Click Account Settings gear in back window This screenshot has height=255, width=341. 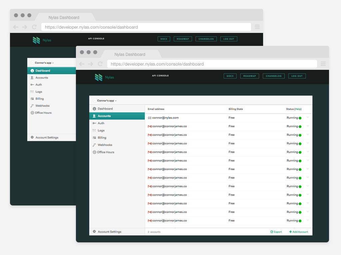click(x=32, y=137)
